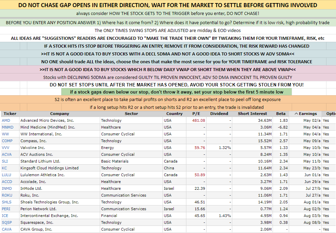This screenshot has width=336, height=233.
Task: Select the Shoals Technologies Group, Inc. cell
Action: tap(60, 202)
